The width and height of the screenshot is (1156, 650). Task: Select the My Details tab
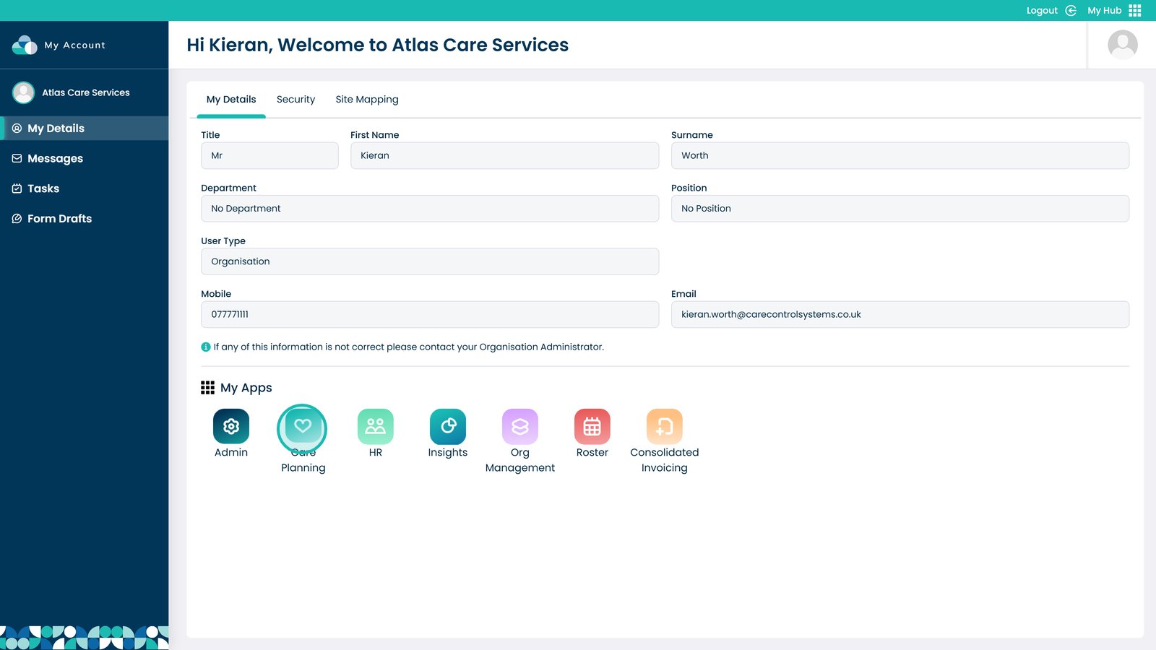230,99
